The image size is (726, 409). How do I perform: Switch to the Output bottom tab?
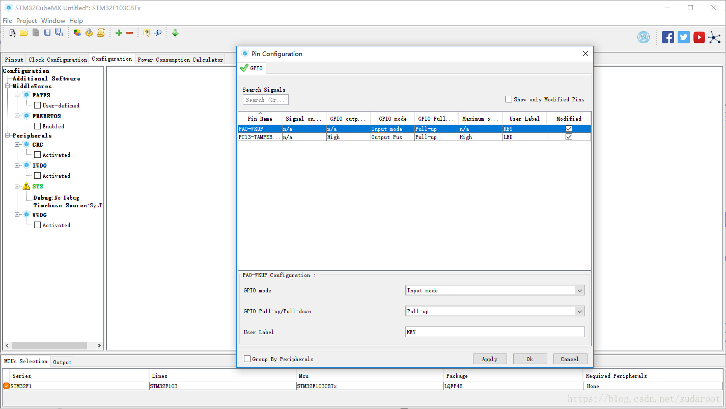tap(62, 362)
